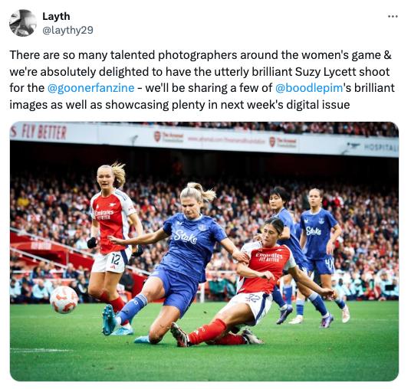Image resolution: width=411 pixels, height=389 pixels.
Task: Click Layth's round profile avatar
Action: (23, 23)
